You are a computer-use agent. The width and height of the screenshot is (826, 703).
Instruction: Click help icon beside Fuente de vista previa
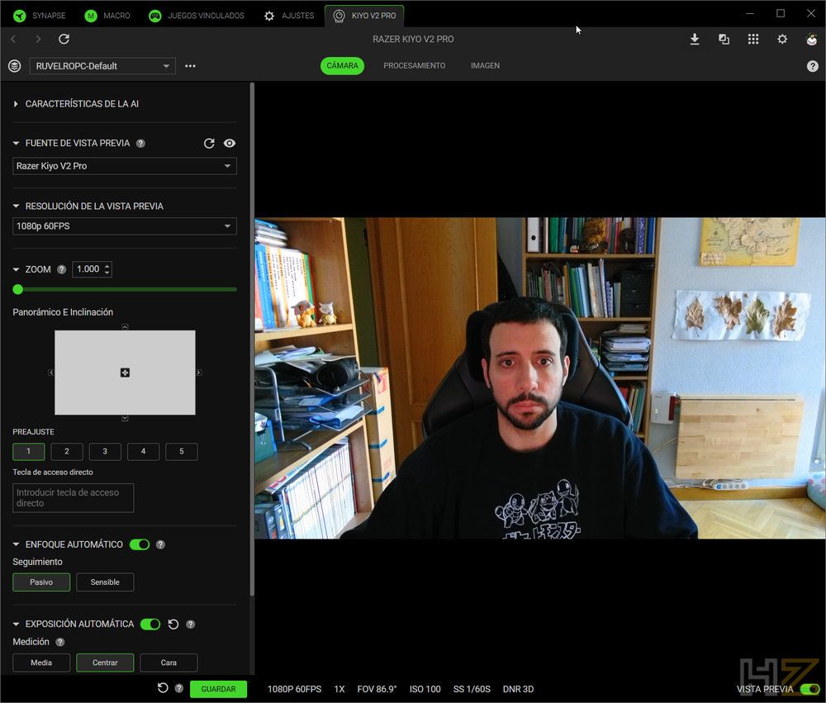click(x=140, y=144)
